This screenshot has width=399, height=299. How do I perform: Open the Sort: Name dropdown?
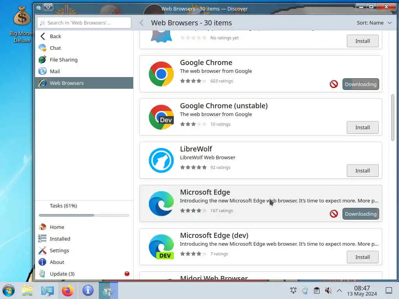(374, 23)
